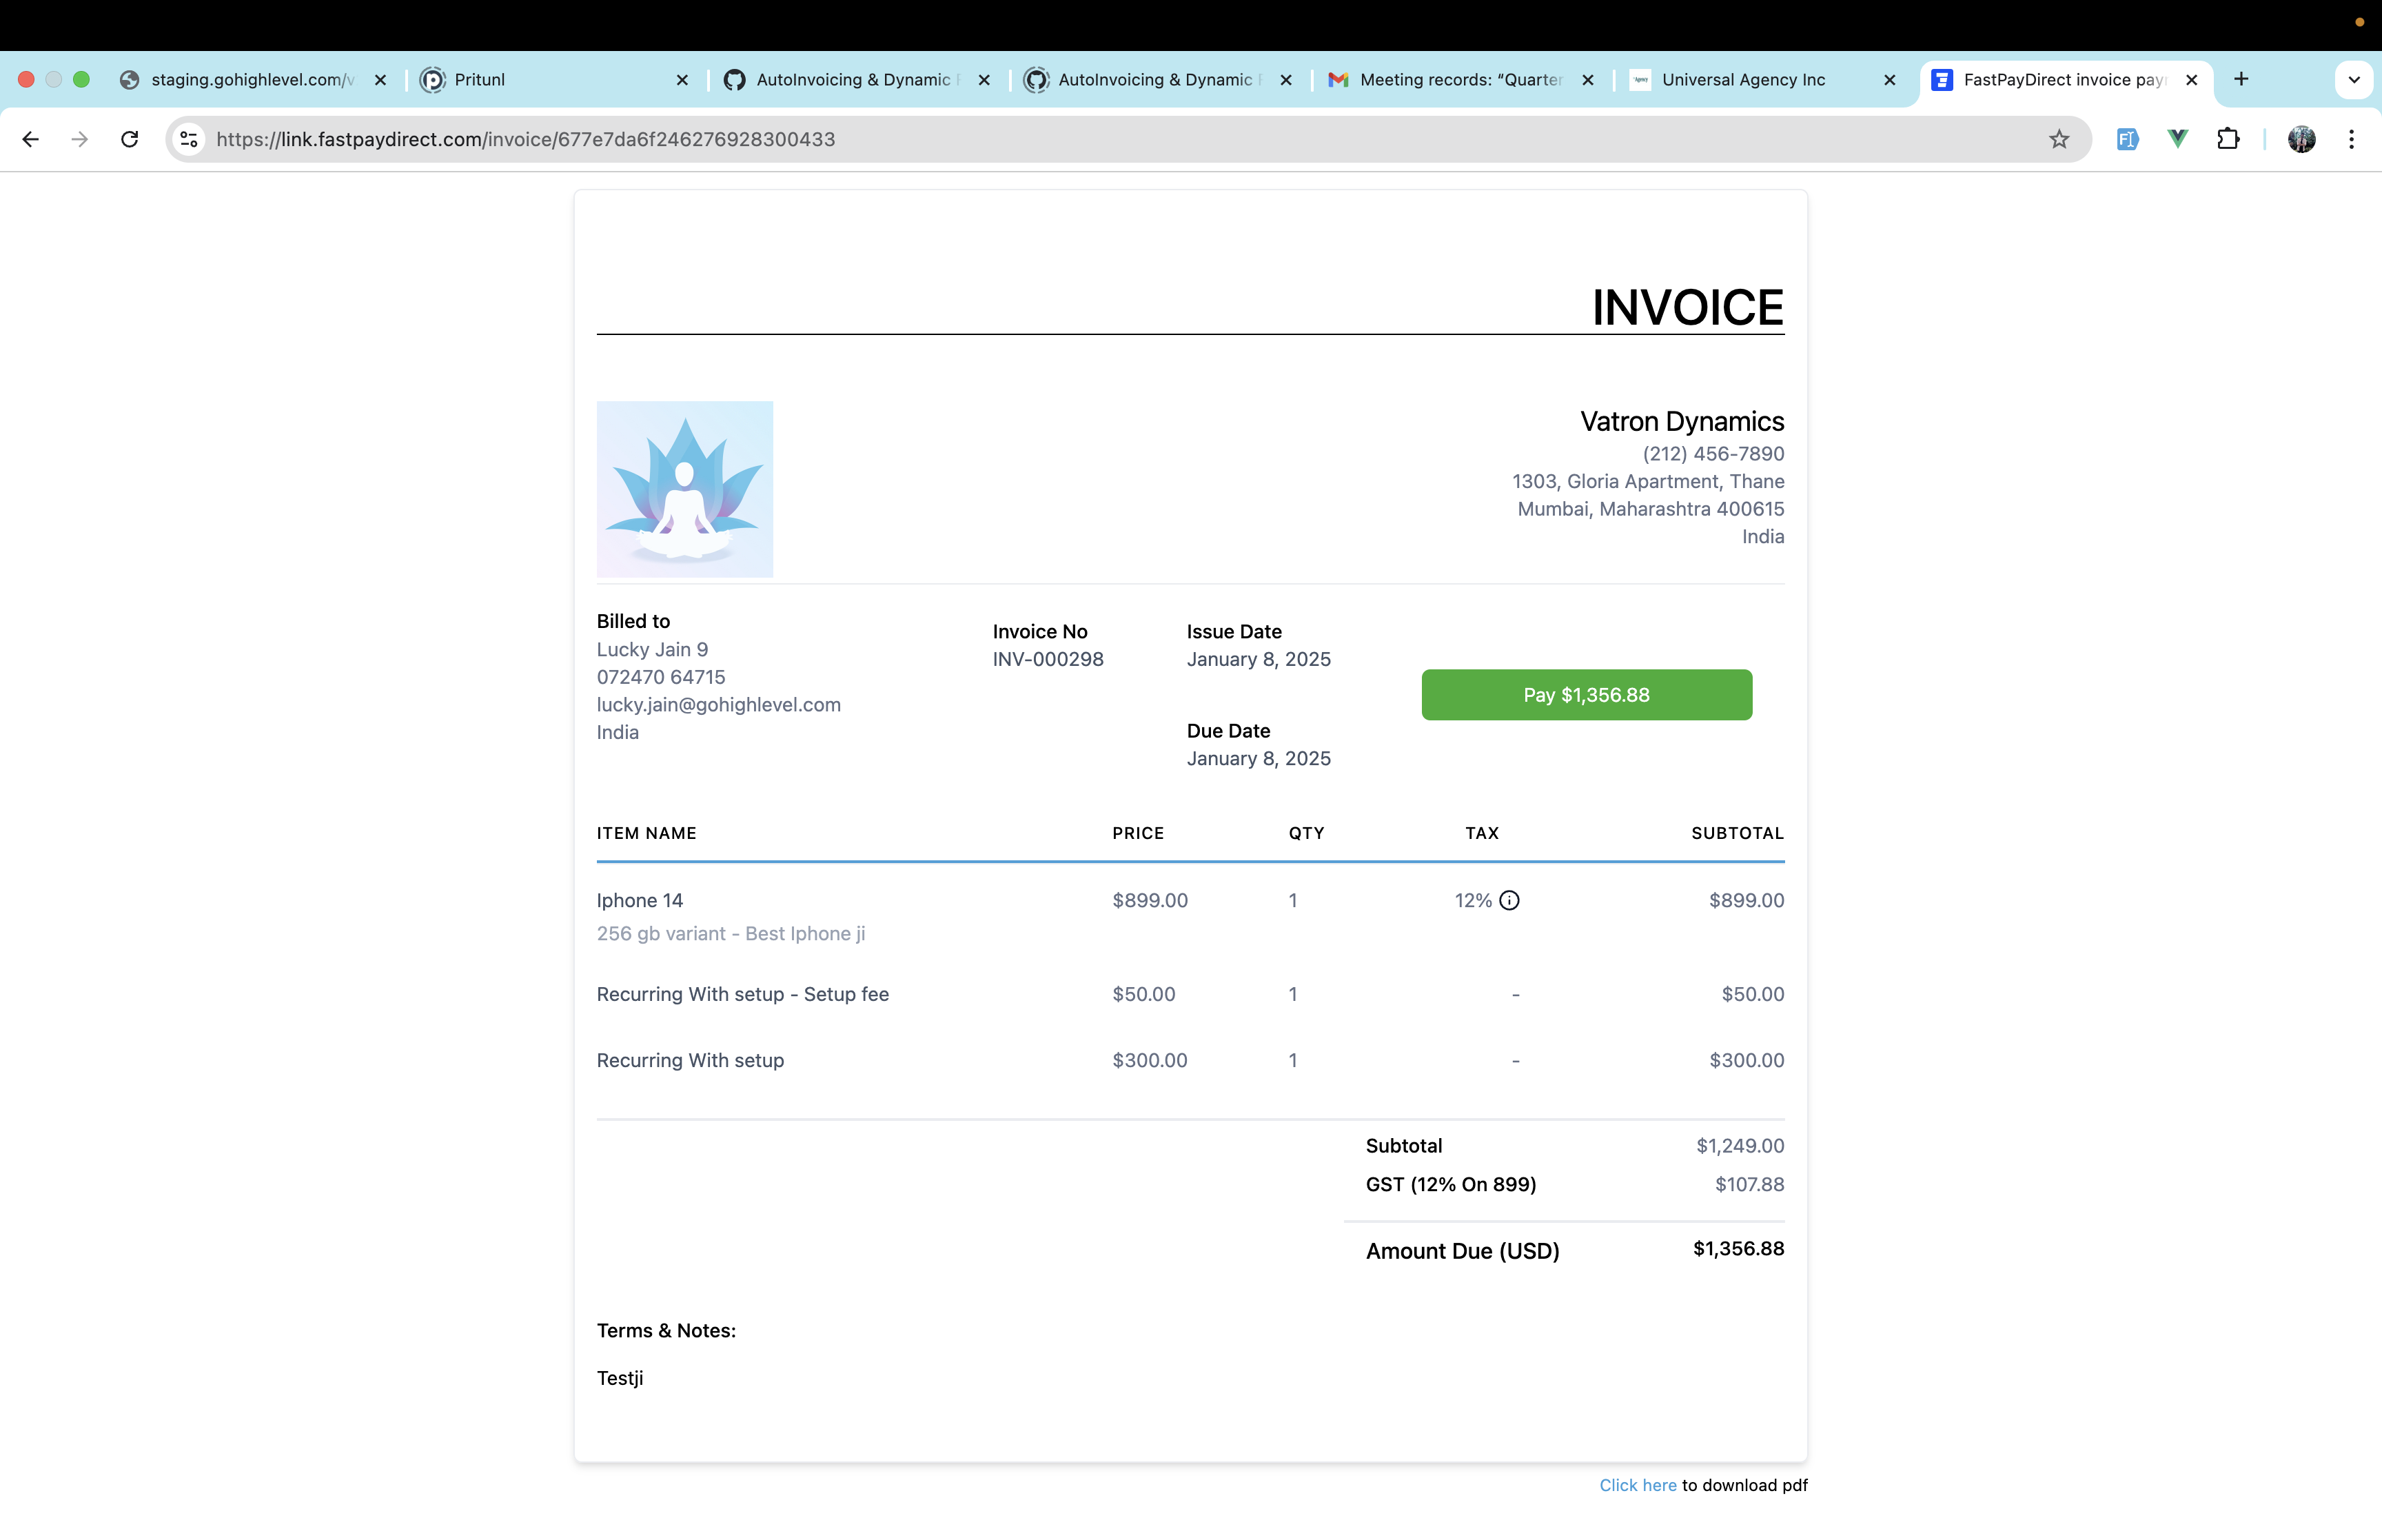Click the blue extension icon next to star
This screenshot has height=1540, width=2382.
(2127, 139)
